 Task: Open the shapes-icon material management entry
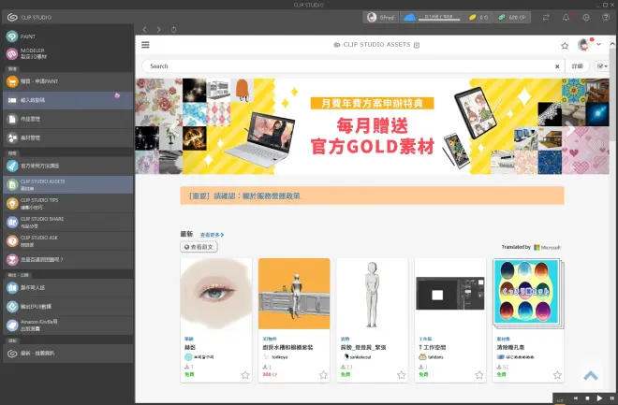[x=67, y=137]
